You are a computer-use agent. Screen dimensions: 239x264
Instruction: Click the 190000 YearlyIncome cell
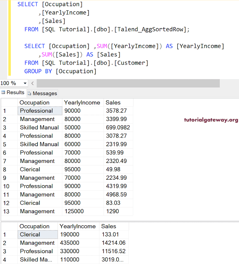tap(79, 235)
